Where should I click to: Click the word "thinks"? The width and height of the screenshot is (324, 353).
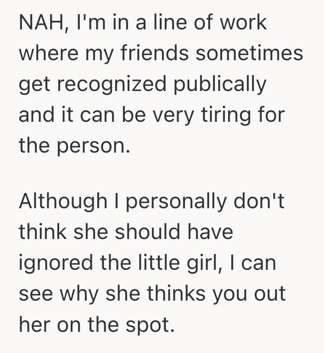point(180,294)
